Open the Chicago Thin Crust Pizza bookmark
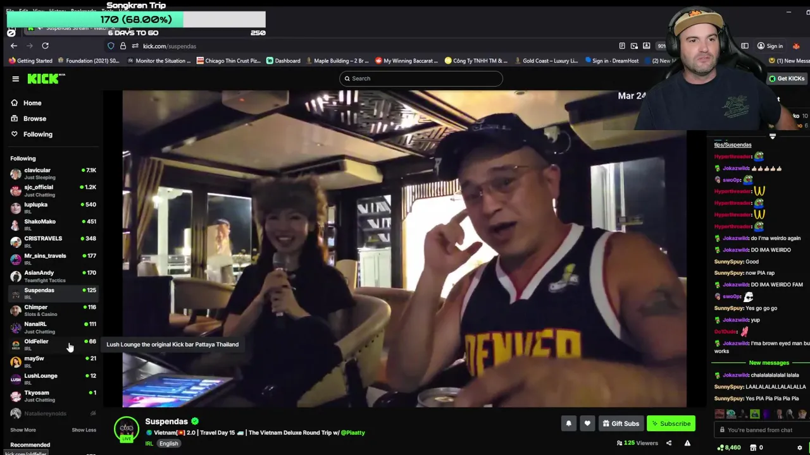 (x=228, y=61)
